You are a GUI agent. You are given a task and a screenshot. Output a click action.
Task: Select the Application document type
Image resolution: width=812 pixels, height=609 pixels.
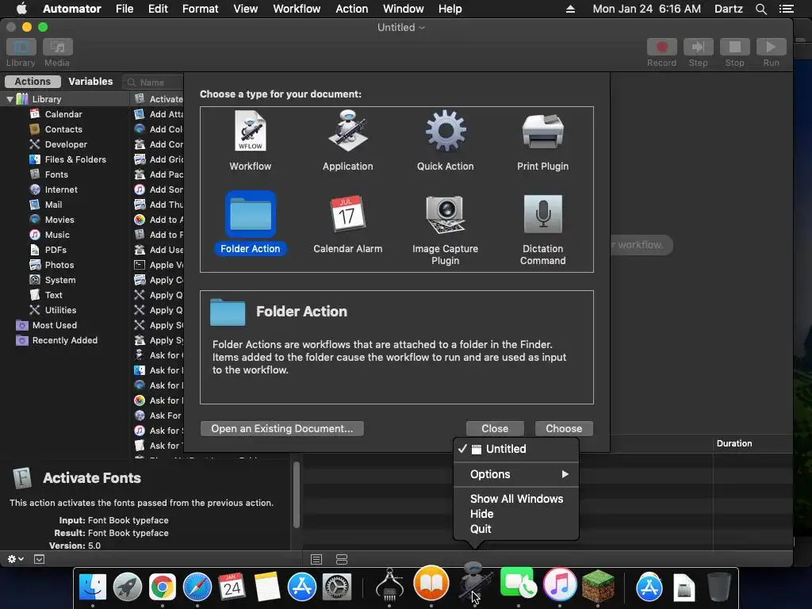[x=347, y=140]
